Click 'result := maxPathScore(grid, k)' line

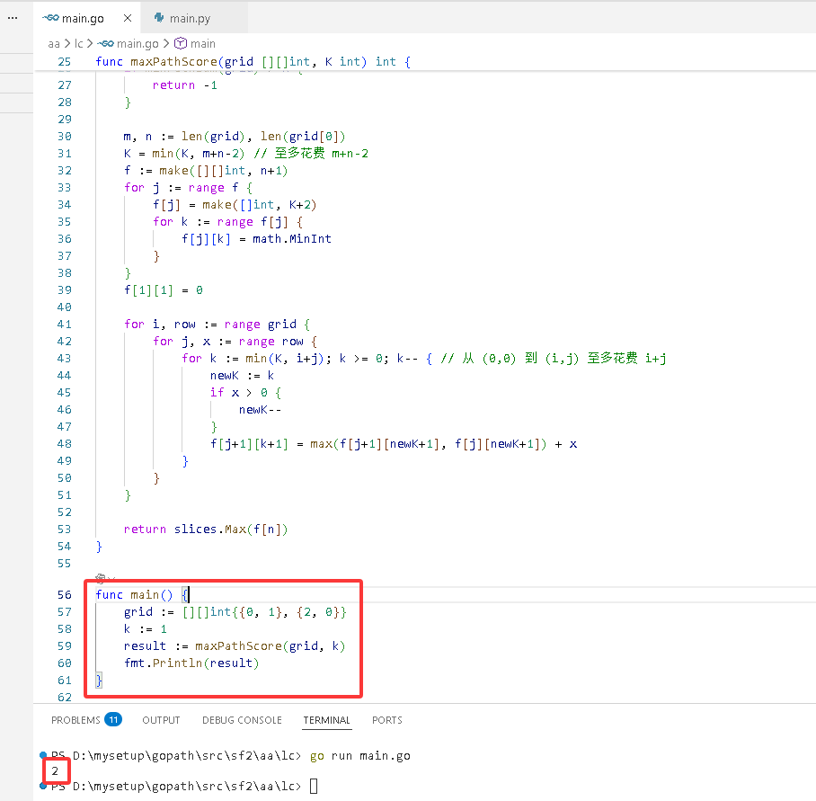tap(235, 645)
